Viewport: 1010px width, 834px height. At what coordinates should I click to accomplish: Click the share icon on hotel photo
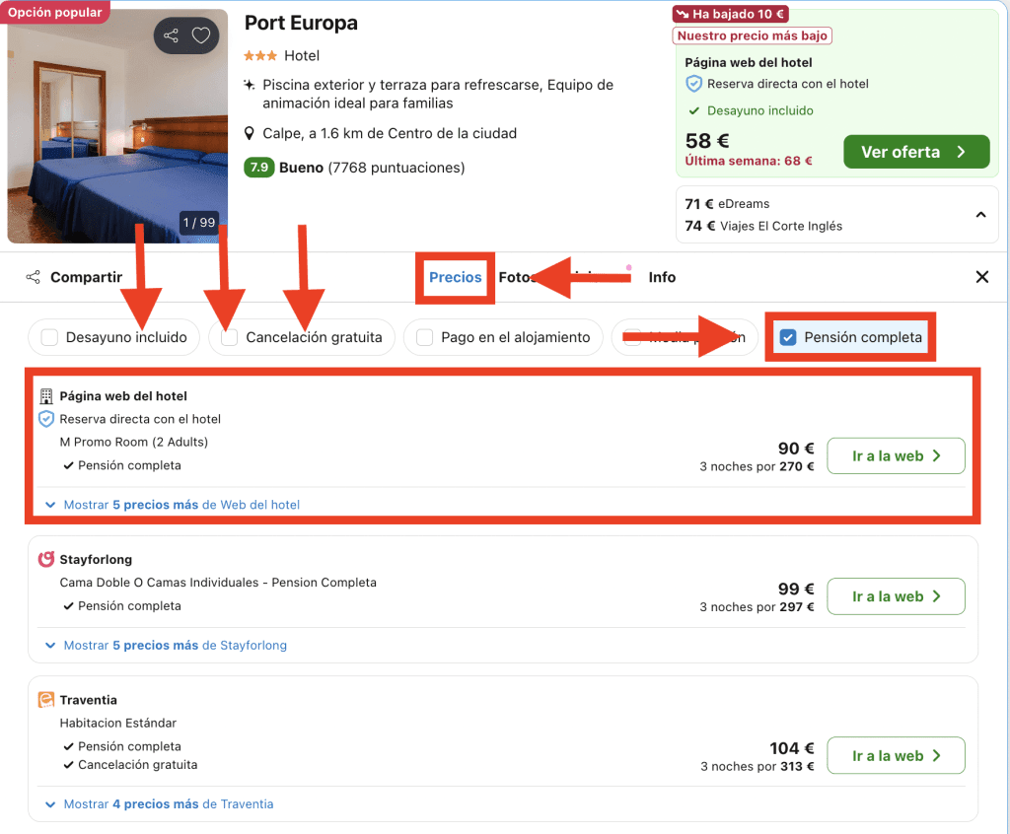tap(172, 36)
